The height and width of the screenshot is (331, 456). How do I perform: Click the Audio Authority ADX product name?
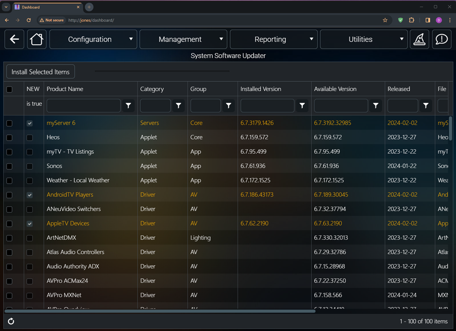tap(72, 266)
